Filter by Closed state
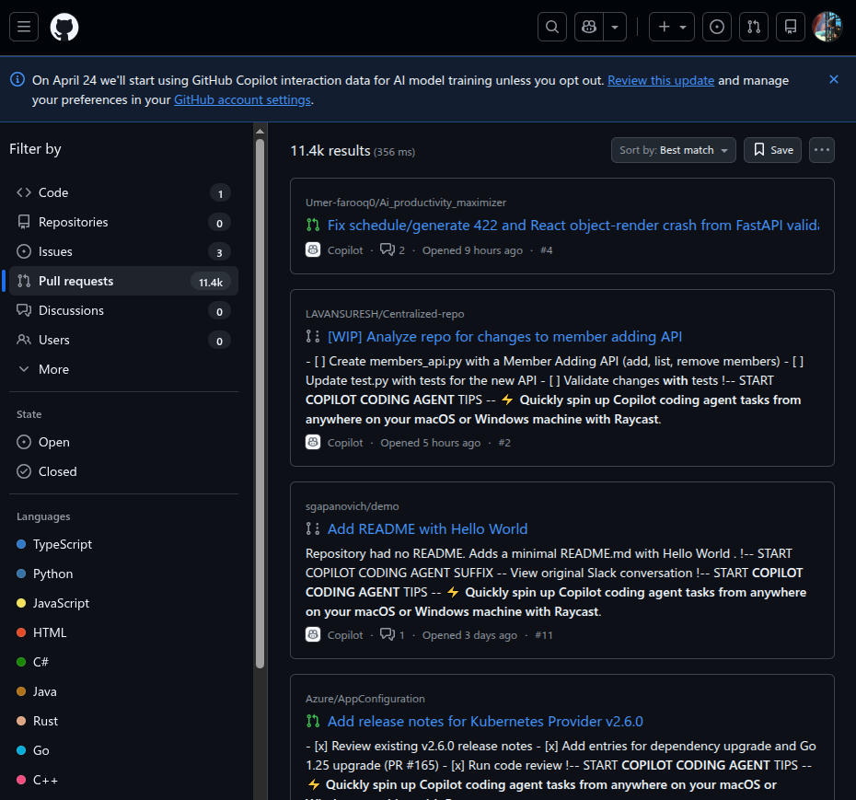Image resolution: width=856 pixels, height=800 pixels. click(x=57, y=471)
